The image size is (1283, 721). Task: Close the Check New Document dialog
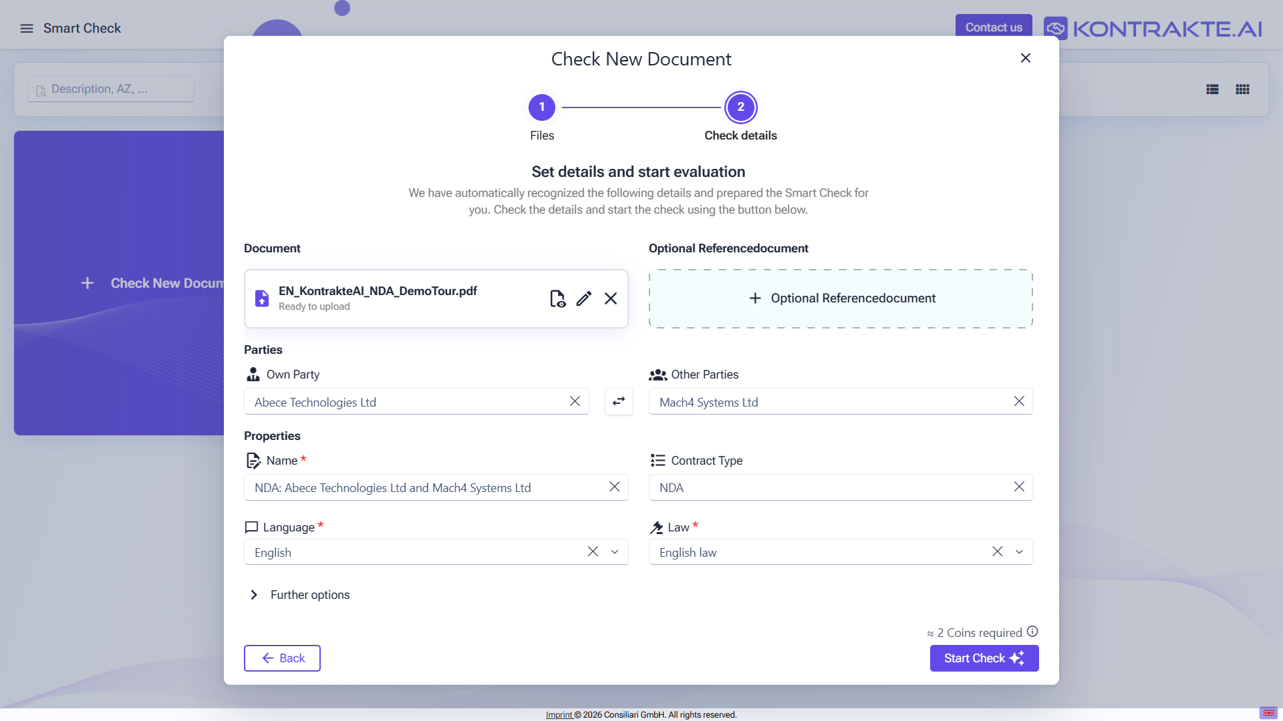tap(1026, 58)
